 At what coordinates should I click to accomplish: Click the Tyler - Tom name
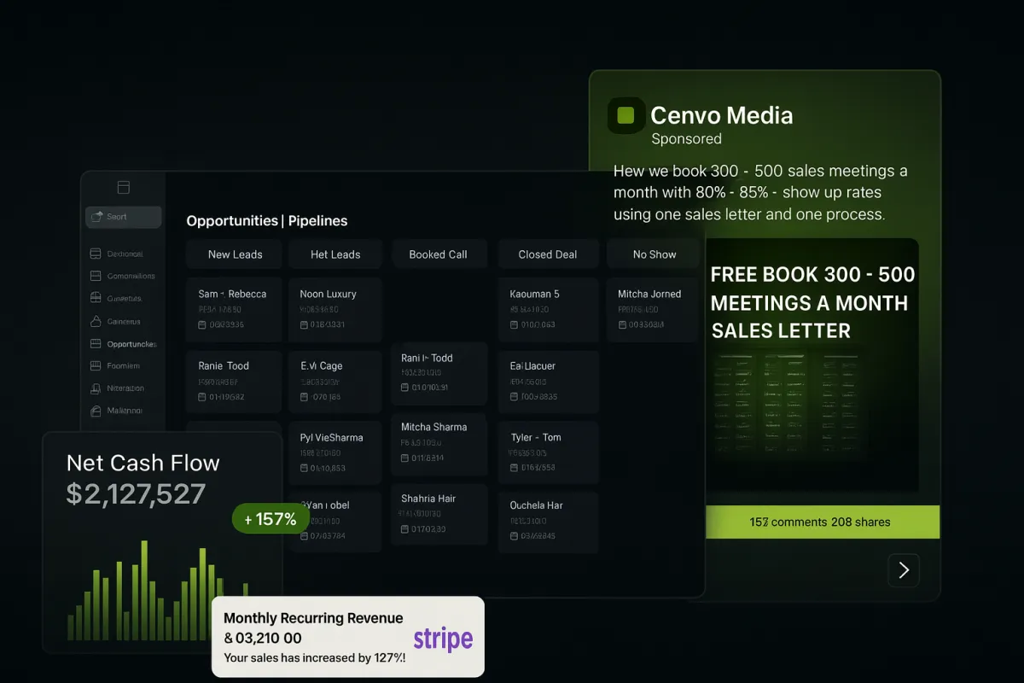pyautogui.click(x=536, y=437)
